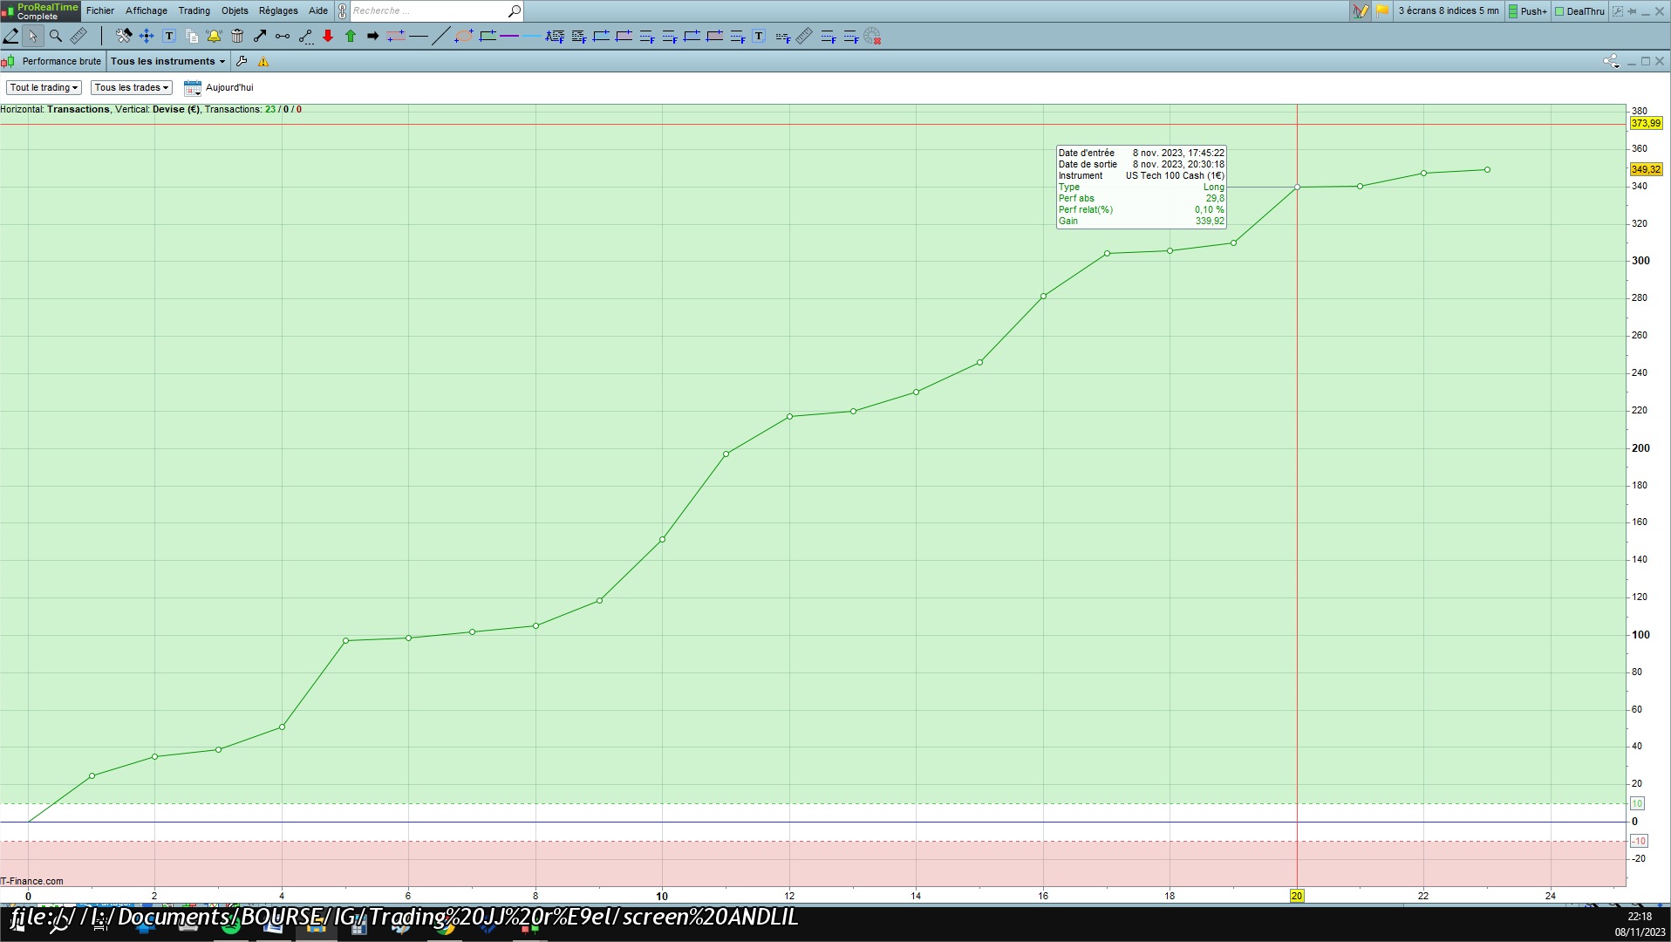Expand the Tous les instruments dropdown

tap(167, 61)
